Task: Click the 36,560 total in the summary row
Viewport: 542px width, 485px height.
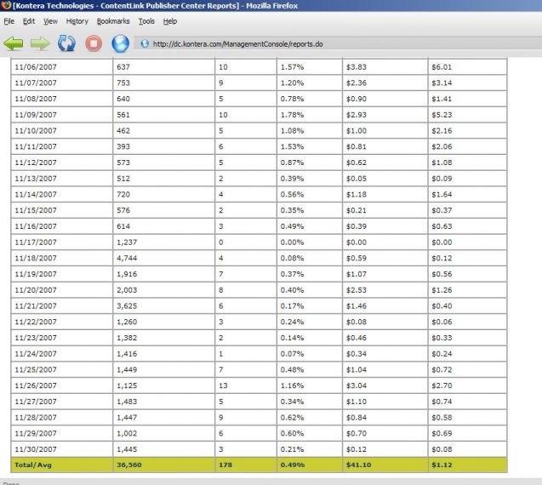Action: [x=129, y=465]
